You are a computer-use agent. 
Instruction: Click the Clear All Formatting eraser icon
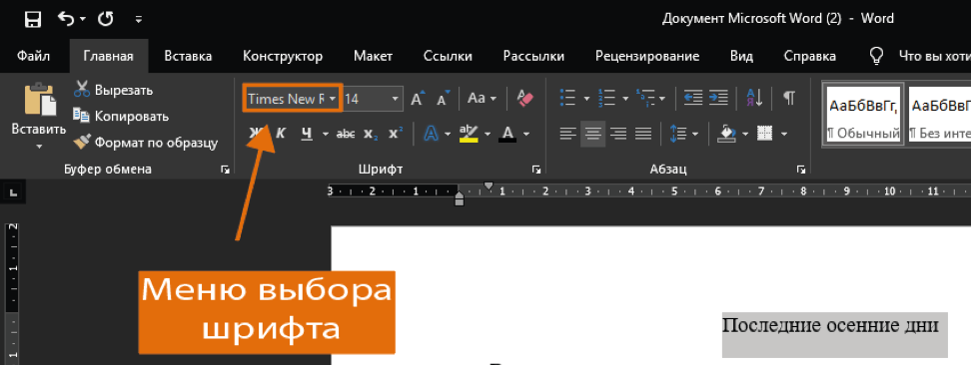pos(524,98)
